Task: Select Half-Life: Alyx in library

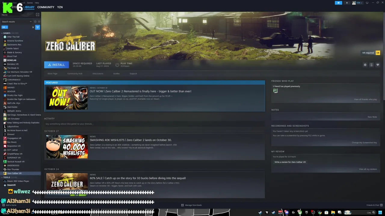Action: click(x=14, y=103)
